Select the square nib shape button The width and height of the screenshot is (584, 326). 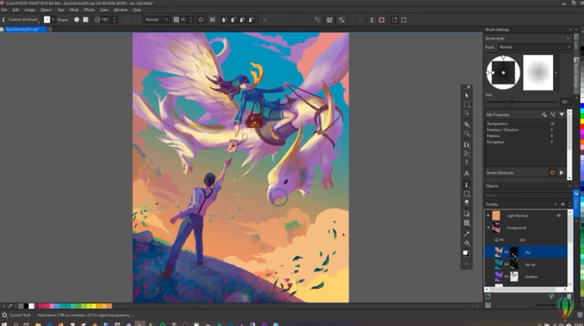(85, 19)
